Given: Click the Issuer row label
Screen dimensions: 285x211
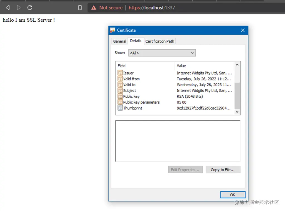Looking at the screenshot, I should coord(128,73).
